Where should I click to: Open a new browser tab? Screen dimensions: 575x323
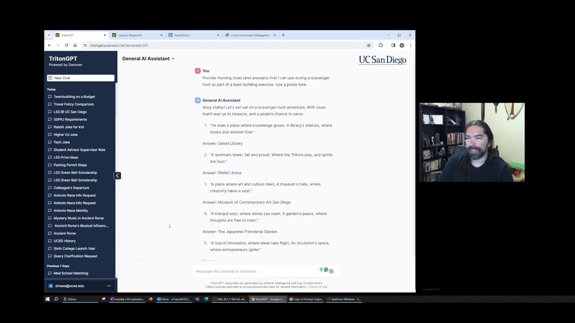click(283, 35)
